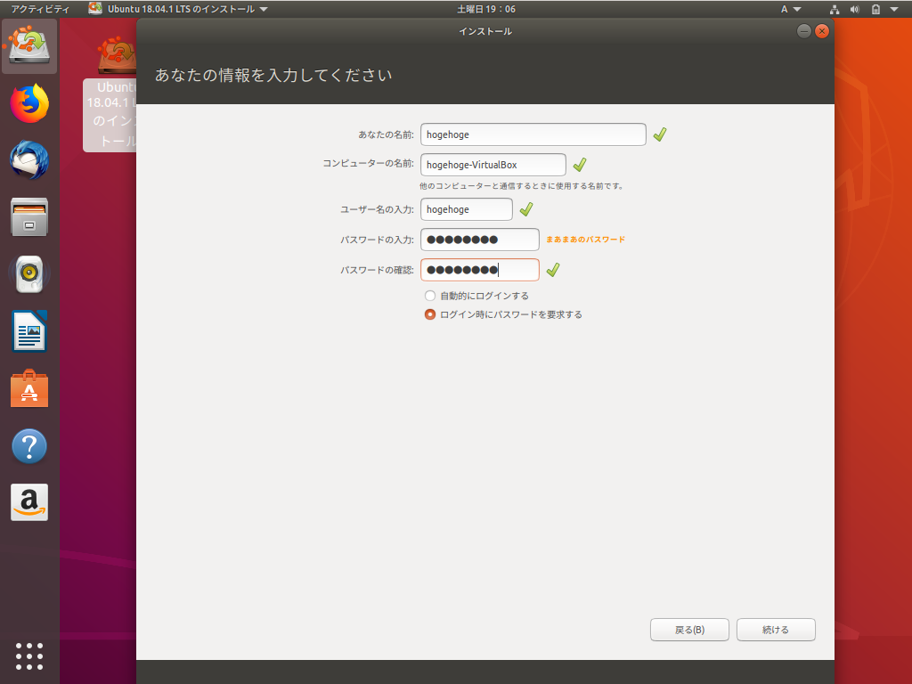This screenshot has width=912, height=684.
Task: Focus the あなたの名前 input field
Action: [x=533, y=134]
